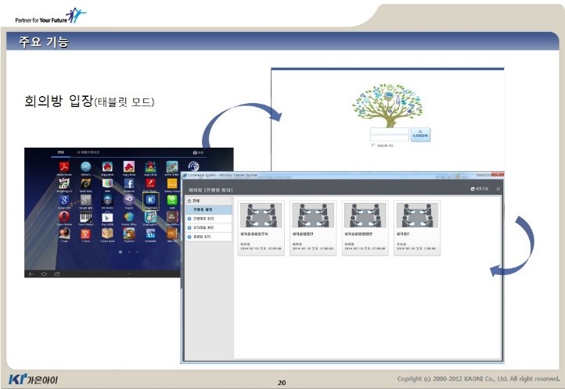Switch to the second tab on tablet app drawer
Image resolution: width=565 pixels, height=389 pixels.
[87, 152]
